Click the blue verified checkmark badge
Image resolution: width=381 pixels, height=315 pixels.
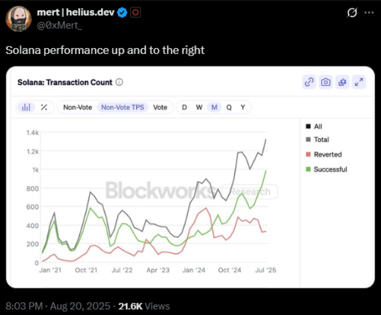(122, 12)
